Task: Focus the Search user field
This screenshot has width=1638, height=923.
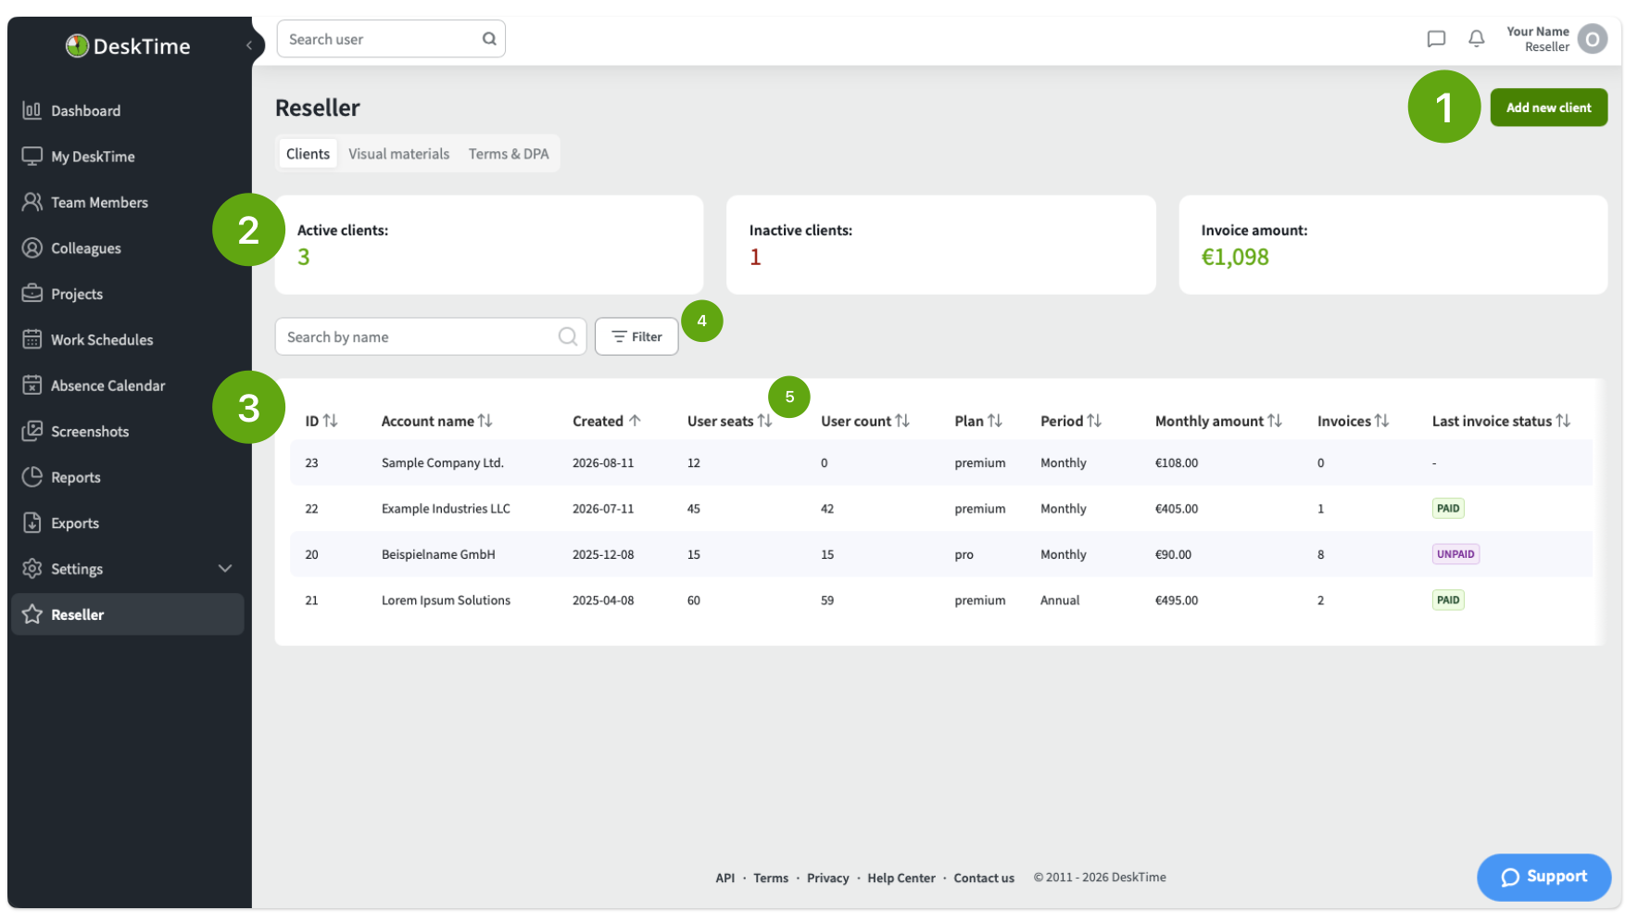Action: (x=391, y=39)
